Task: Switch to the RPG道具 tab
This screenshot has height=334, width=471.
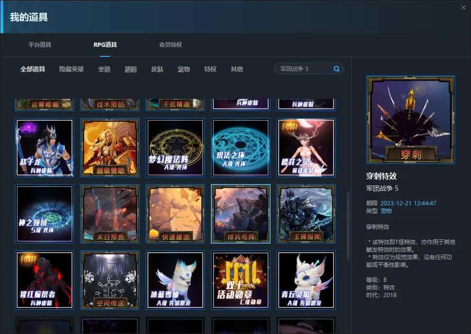Action: coord(105,44)
